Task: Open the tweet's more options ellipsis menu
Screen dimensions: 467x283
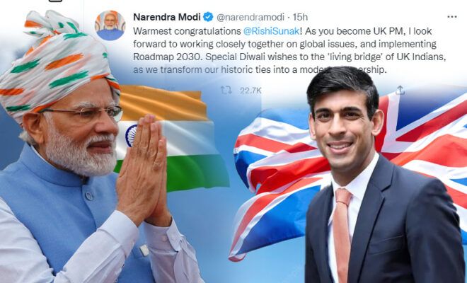Action: pyautogui.click(x=452, y=17)
